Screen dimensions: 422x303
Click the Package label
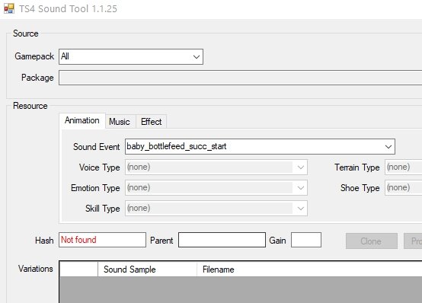pyautogui.click(x=37, y=78)
